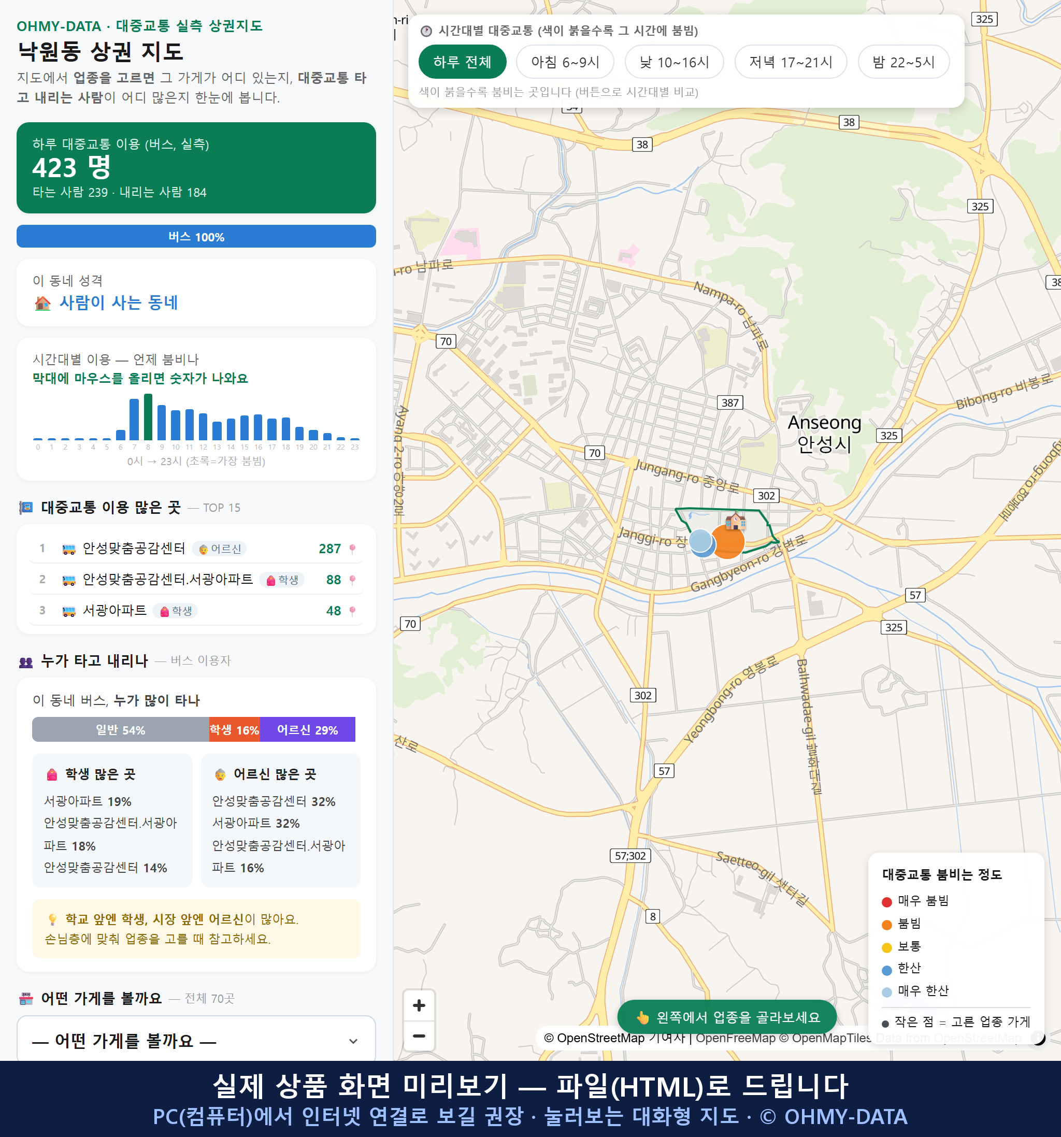Click the orange 붐빔 legend dot
Screen dimensions: 1061x1137
pyautogui.click(x=886, y=925)
